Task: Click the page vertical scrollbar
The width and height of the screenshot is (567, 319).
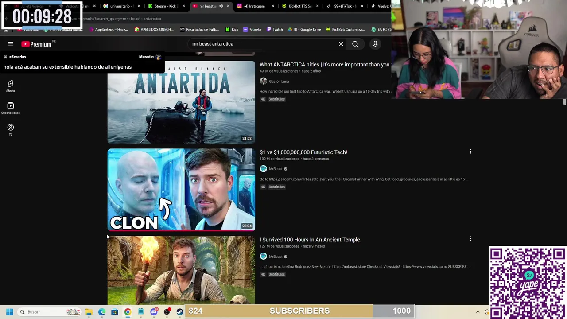Action: coord(564,102)
